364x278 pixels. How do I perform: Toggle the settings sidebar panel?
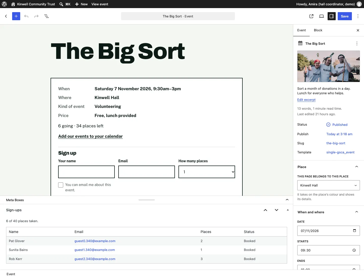coord(332,16)
